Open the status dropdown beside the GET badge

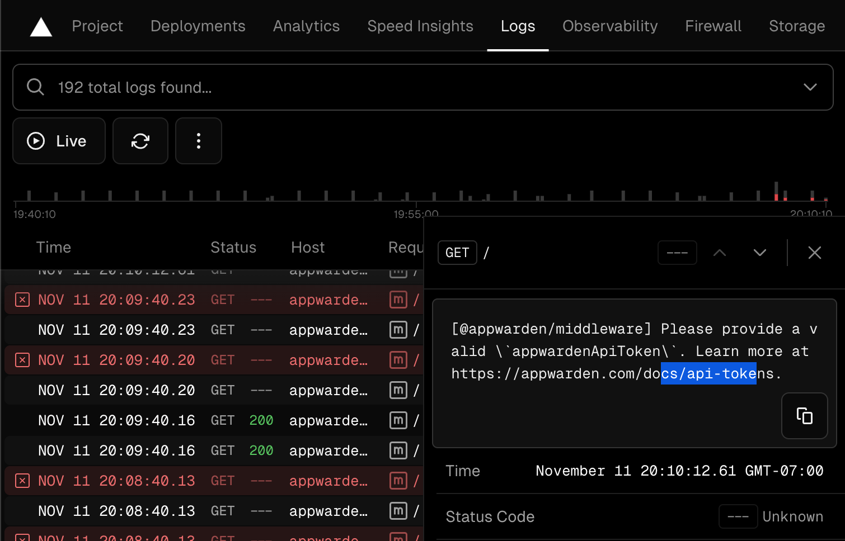(x=677, y=253)
